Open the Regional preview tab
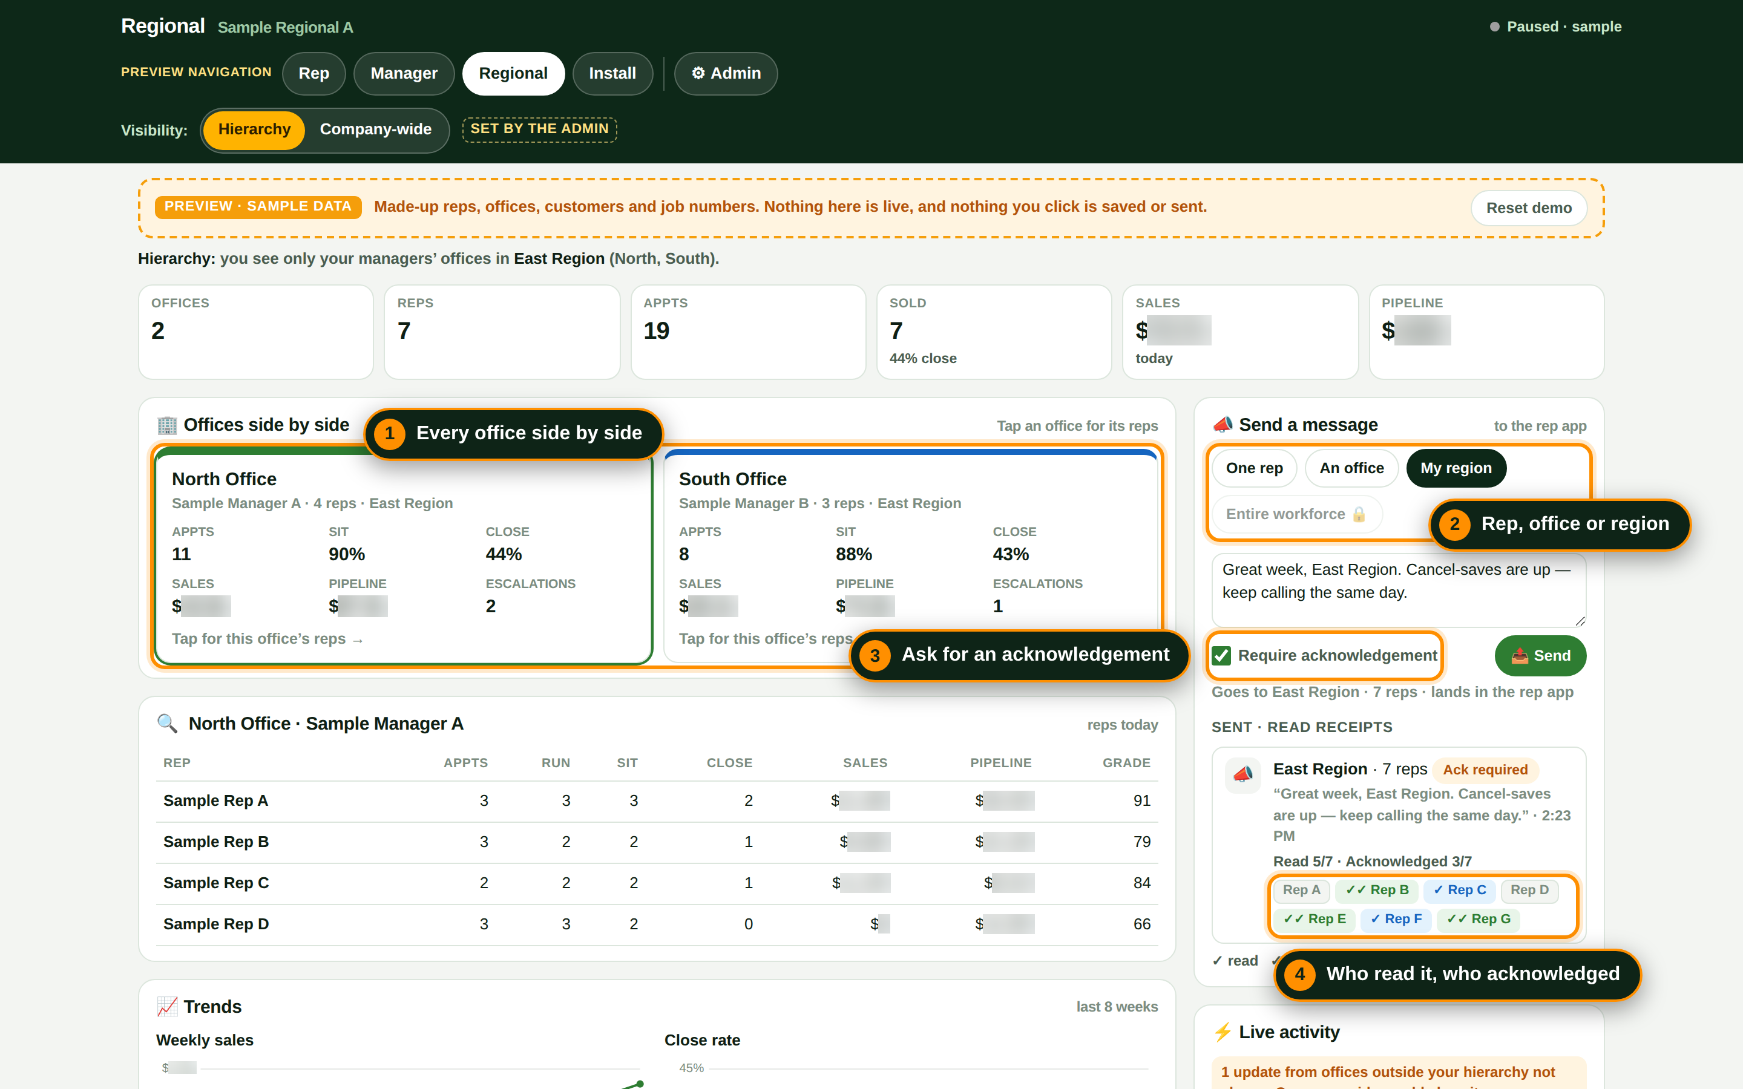 514,73
